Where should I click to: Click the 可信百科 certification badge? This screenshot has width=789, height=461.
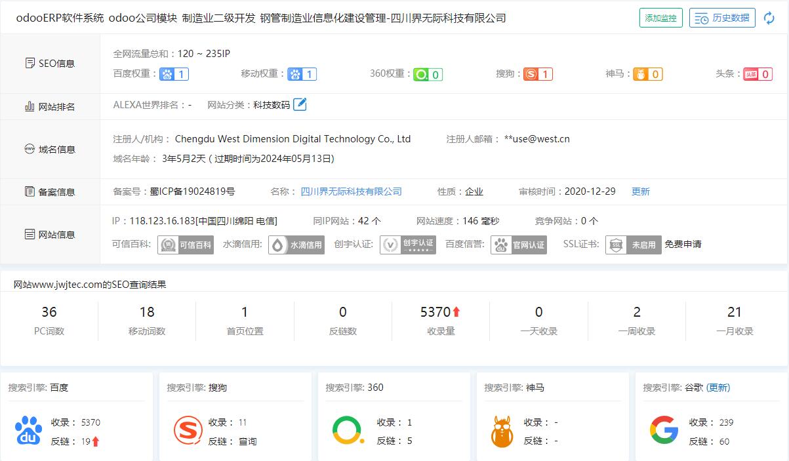tap(186, 245)
